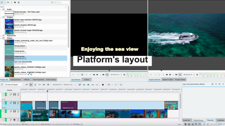Click the effects wand icon on B-roll track
The height and width of the screenshot is (126, 225).
(x=11, y=94)
